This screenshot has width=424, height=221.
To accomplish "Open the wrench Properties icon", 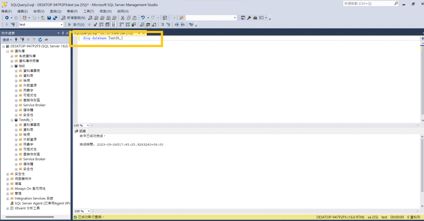I will pos(249,18).
